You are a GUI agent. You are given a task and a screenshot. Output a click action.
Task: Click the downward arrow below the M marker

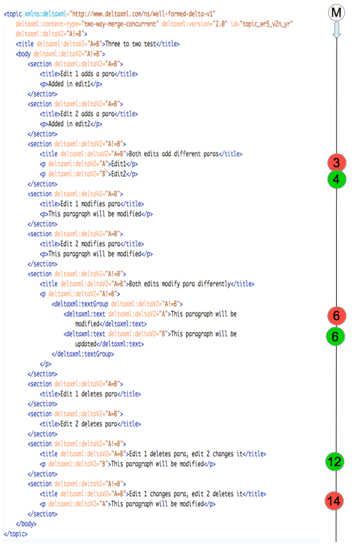[x=336, y=30]
